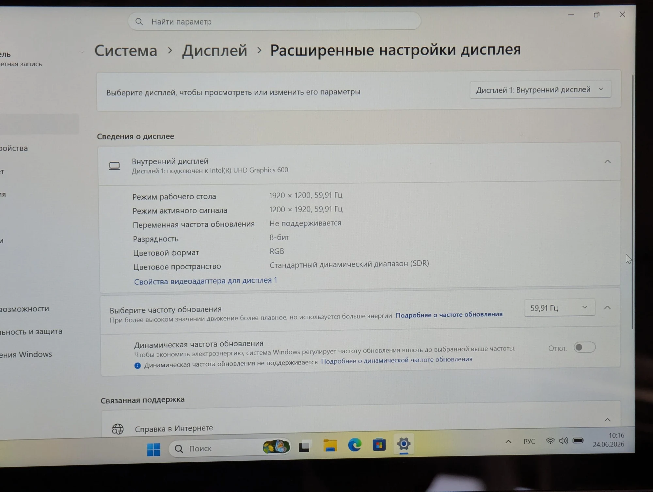
Task: Open the Windows Start menu
Action: 153,449
